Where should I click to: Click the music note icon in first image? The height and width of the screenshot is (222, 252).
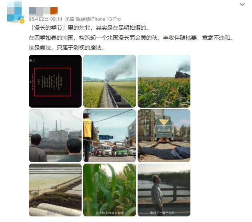34,60
